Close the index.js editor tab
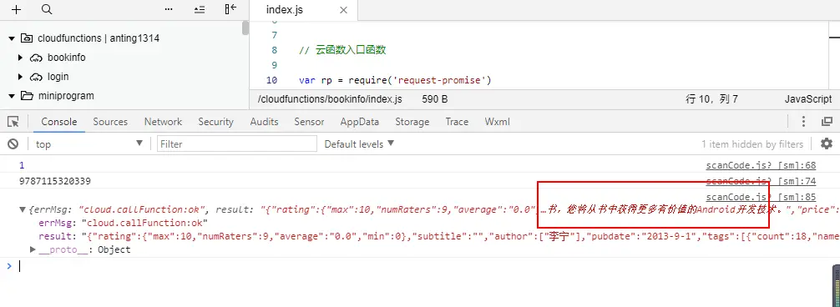The height and width of the screenshot is (307, 840). pos(343,10)
